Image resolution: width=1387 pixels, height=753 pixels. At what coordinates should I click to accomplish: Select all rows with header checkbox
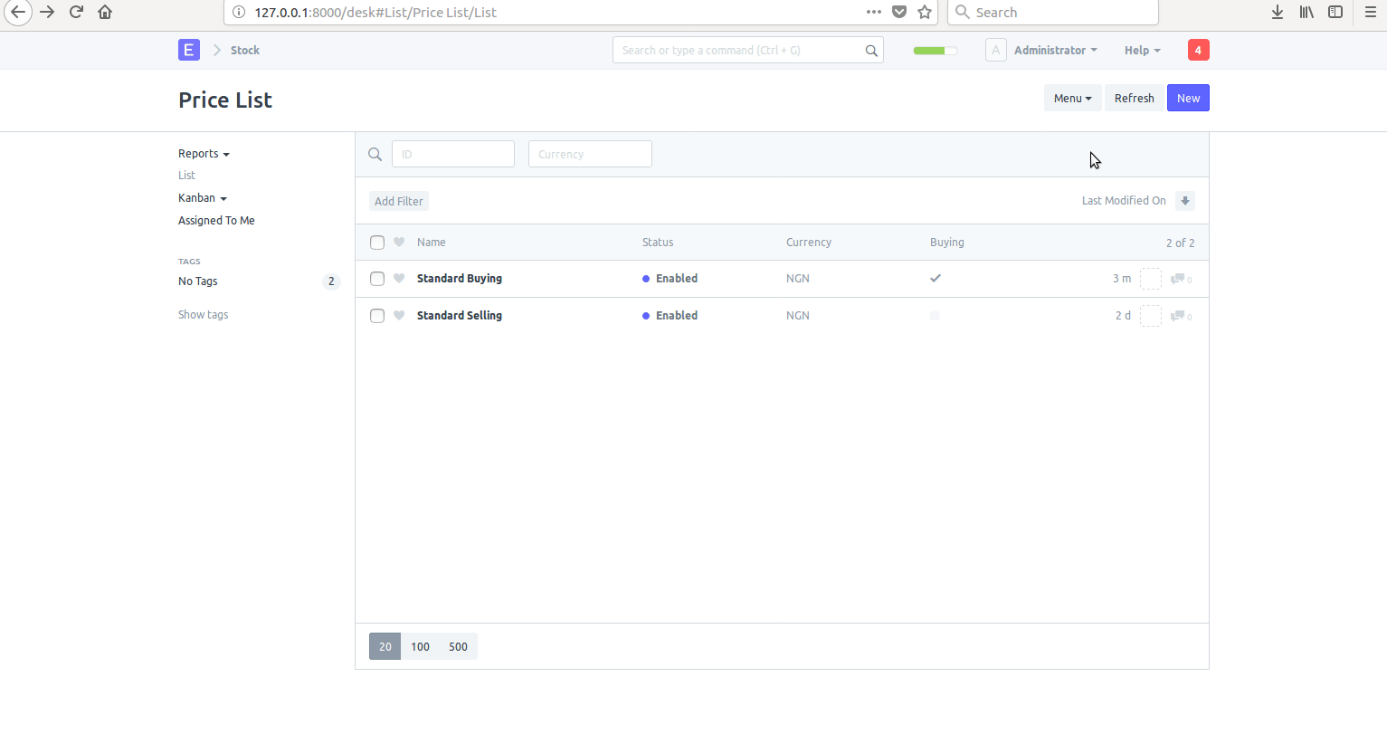pos(377,242)
